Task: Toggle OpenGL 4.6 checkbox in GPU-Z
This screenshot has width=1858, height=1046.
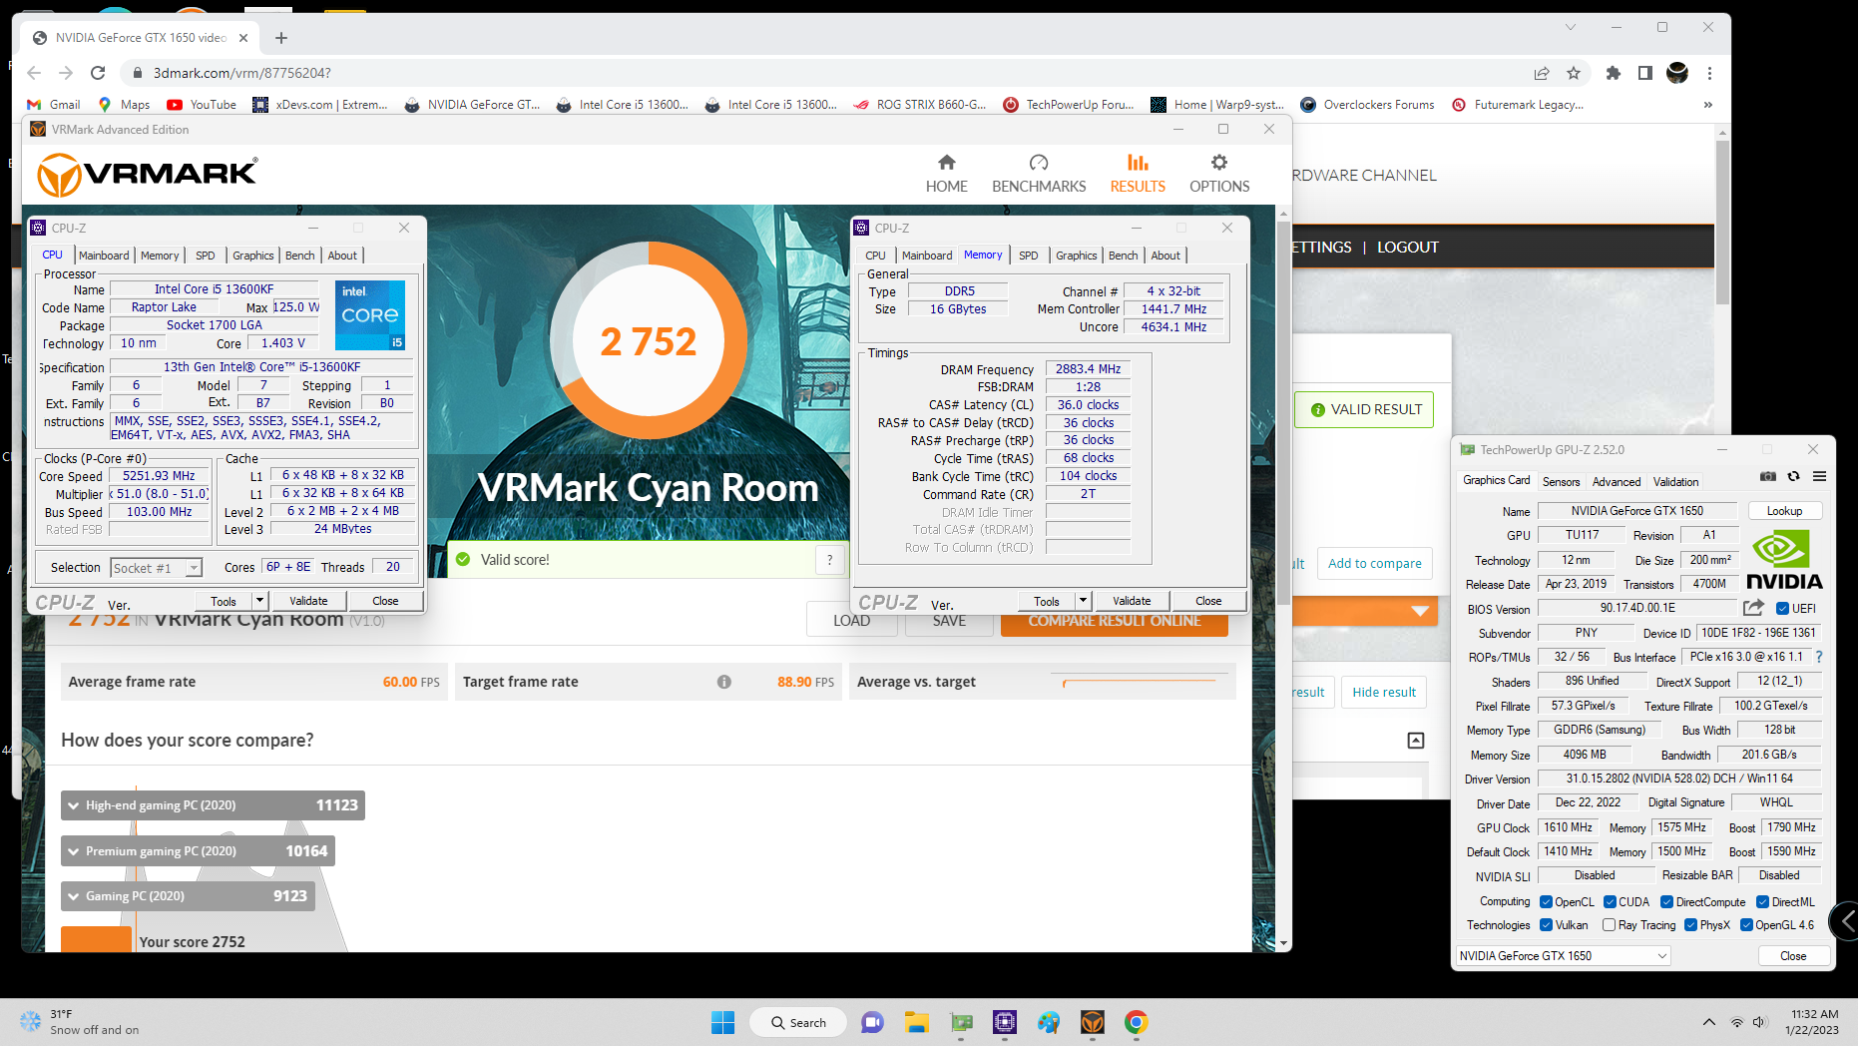Action: [x=1746, y=925]
